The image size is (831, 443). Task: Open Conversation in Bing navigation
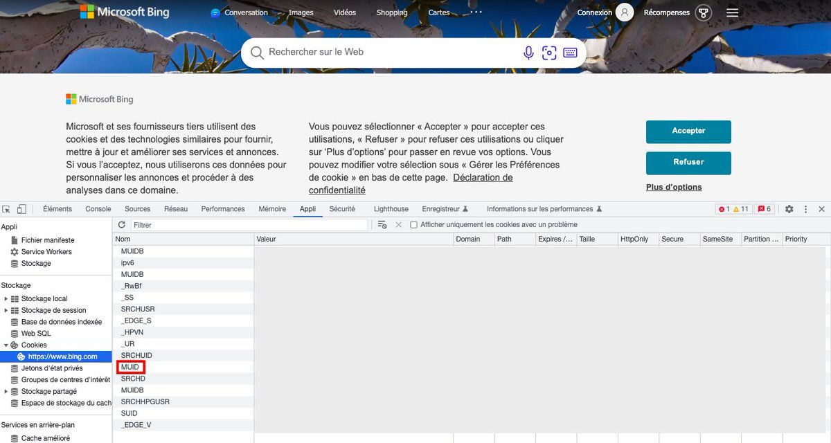click(240, 12)
